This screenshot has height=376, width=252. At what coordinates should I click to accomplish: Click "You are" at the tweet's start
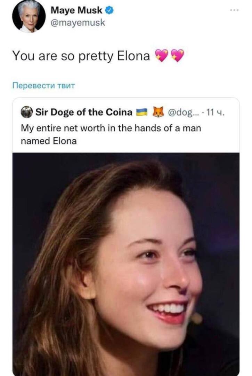pos(29,55)
